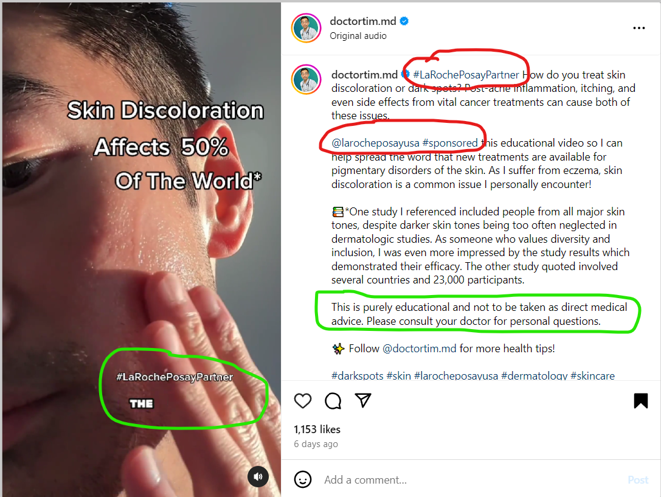Like the post with the heart icon
Screen dimensions: 661x497
(303, 400)
